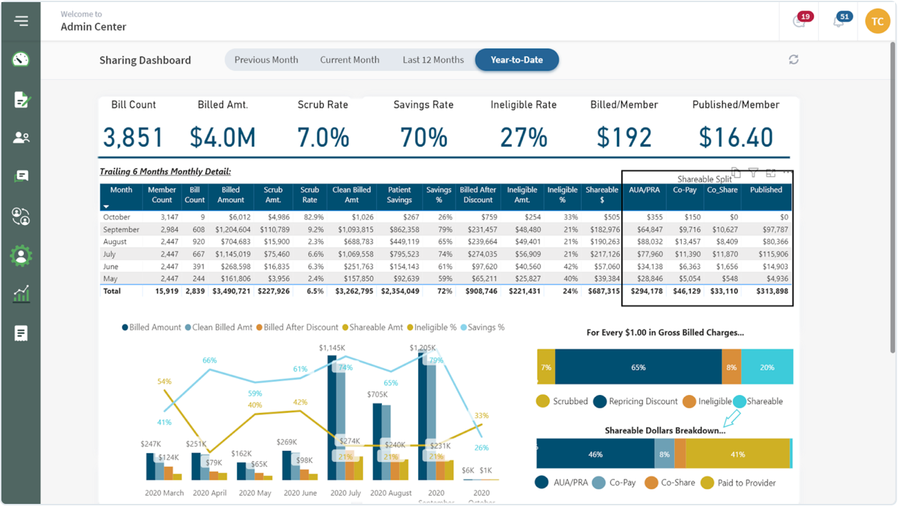Open the receipt sidebar icon
This screenshot has height=506, width=898.
click(21, 333)
